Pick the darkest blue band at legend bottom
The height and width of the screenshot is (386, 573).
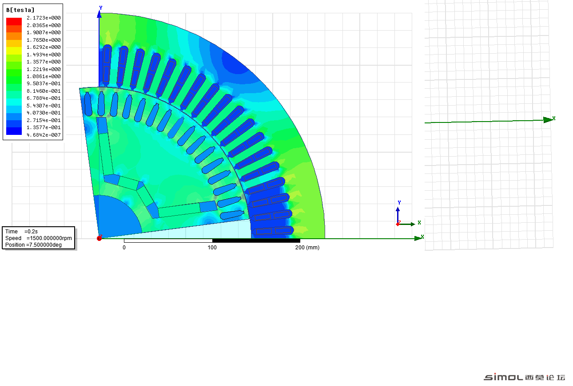(14, 131)
